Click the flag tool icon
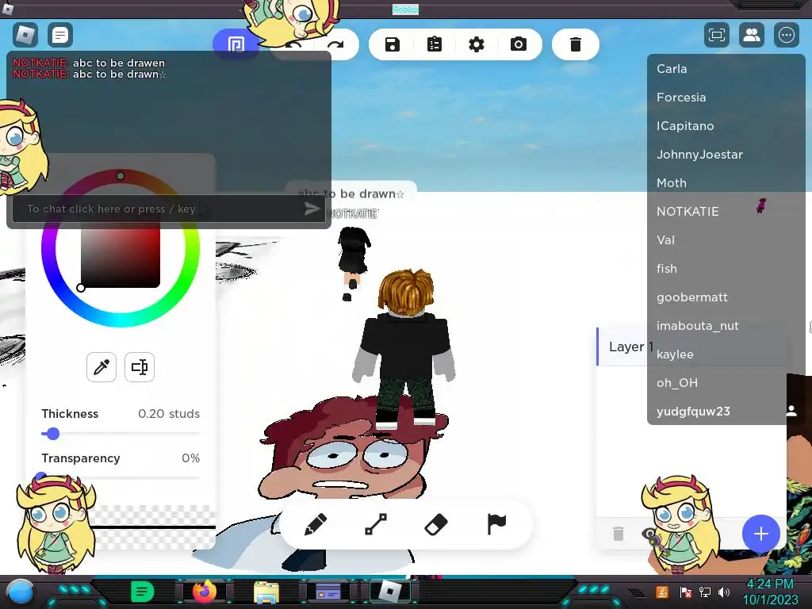The width and height of the screenshot is (812, 609). 496,524
